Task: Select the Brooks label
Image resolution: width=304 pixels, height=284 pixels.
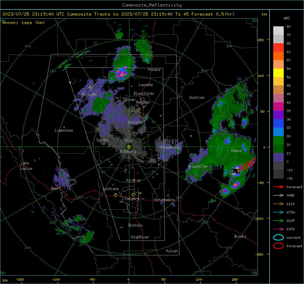Action: [240, 236]
